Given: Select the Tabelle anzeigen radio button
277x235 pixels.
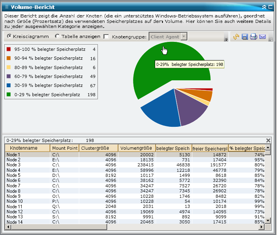Looking at the screenshot, I should 57,37.
